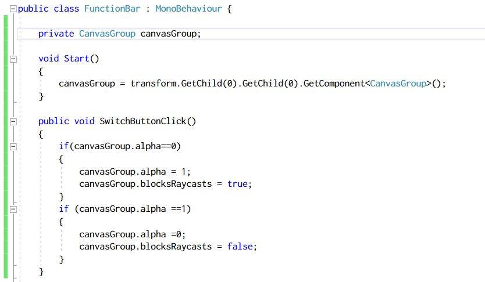Collapse the alpha ==1 if block

click(13, 209)
